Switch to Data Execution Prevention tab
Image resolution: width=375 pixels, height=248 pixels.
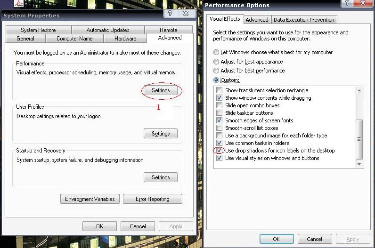pyautogui.click(x=304, y=20)
